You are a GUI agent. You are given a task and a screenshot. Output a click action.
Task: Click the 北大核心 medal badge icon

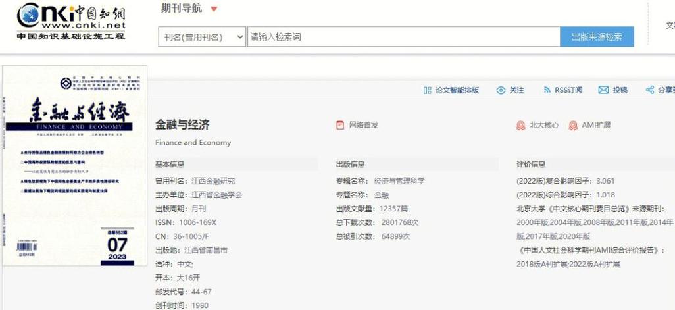tap(521, 125)
